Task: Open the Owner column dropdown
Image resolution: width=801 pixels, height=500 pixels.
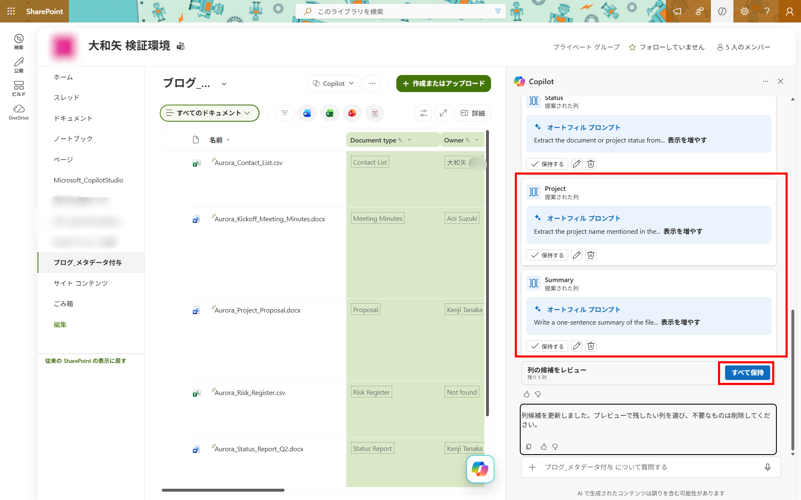Action: click(477, 140)
